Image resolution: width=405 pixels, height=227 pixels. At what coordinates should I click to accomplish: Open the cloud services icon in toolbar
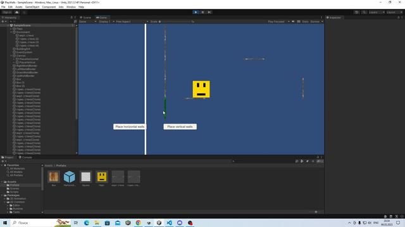pyautogui.click(x=17, y=13)
